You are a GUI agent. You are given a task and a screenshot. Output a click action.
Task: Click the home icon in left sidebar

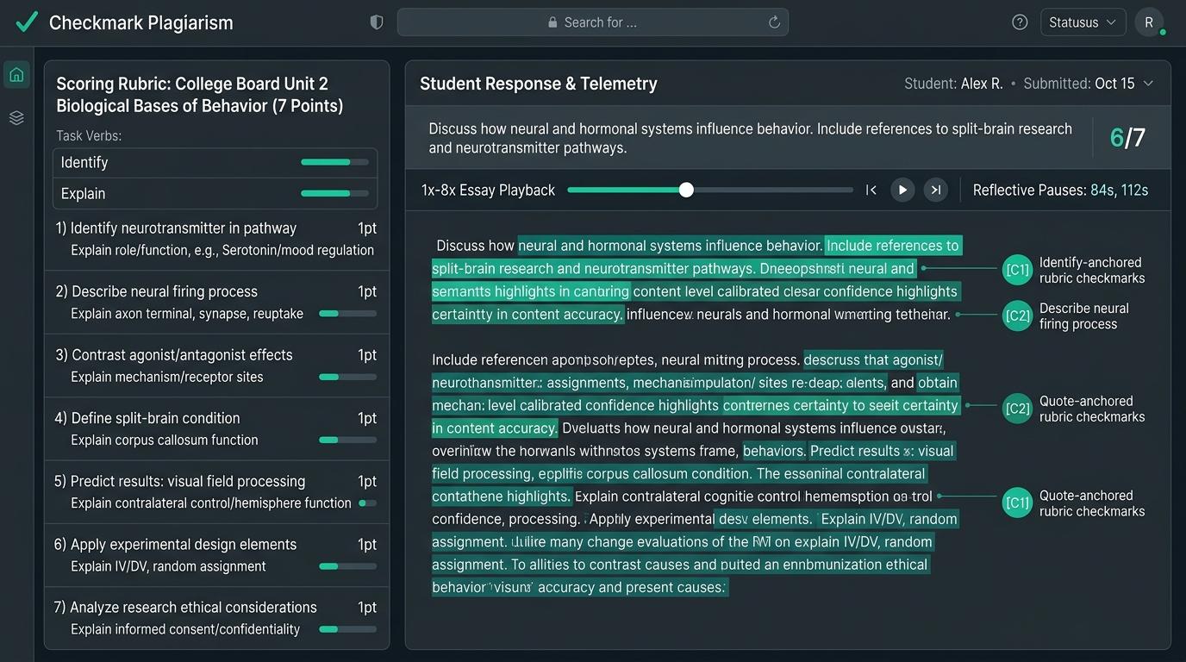pos(16,75)
